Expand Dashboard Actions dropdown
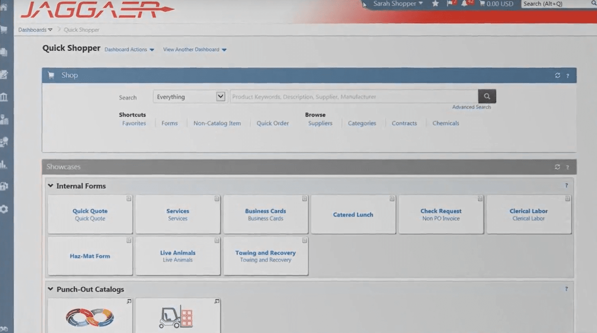Image resolution: width=597 pixels, height=333 pixels. click(x=129, y=50)
